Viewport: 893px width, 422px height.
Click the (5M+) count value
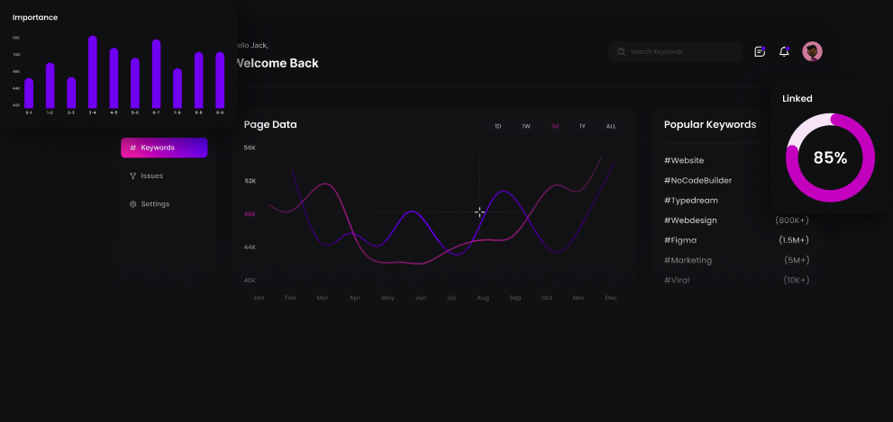coord(797,260)
